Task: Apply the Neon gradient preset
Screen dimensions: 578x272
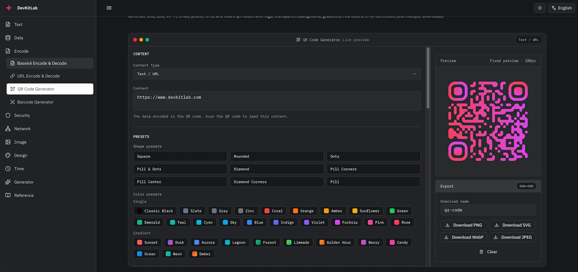Action: coord(174,254)
